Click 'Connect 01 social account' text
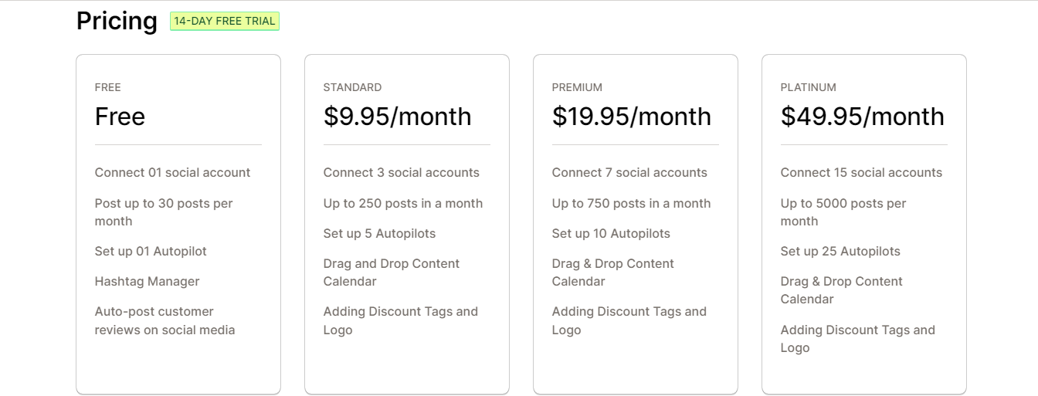 click(172, 173)
